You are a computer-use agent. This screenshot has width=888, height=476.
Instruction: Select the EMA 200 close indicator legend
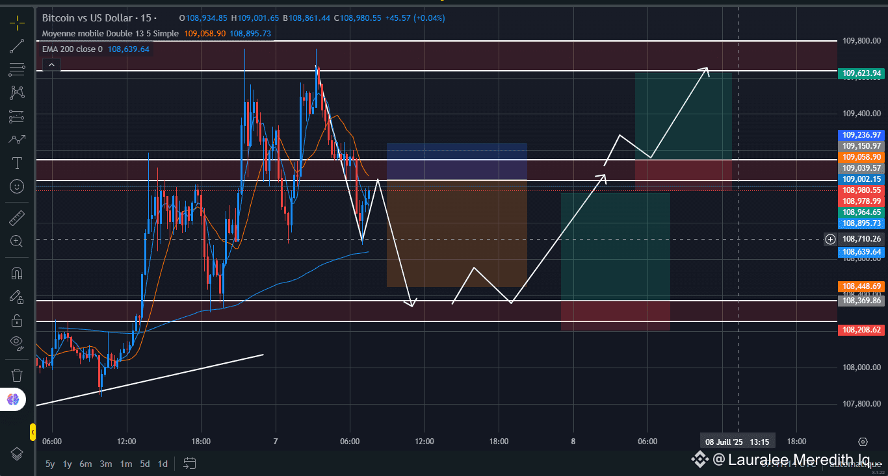pos(72,49)
